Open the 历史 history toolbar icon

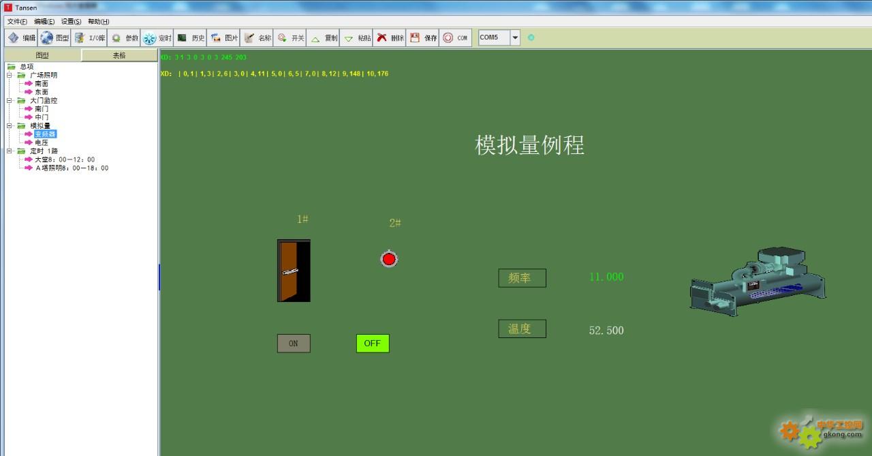click(182, 38)
